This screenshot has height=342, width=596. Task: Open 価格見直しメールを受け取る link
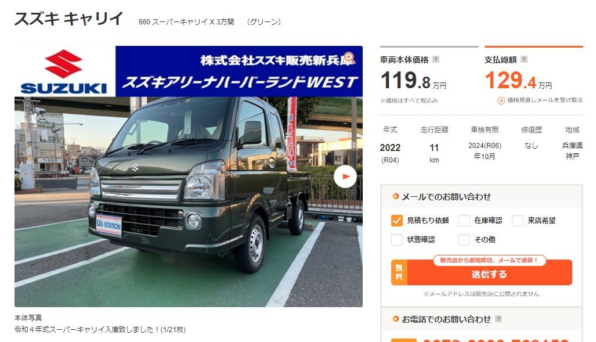[545, 100]
